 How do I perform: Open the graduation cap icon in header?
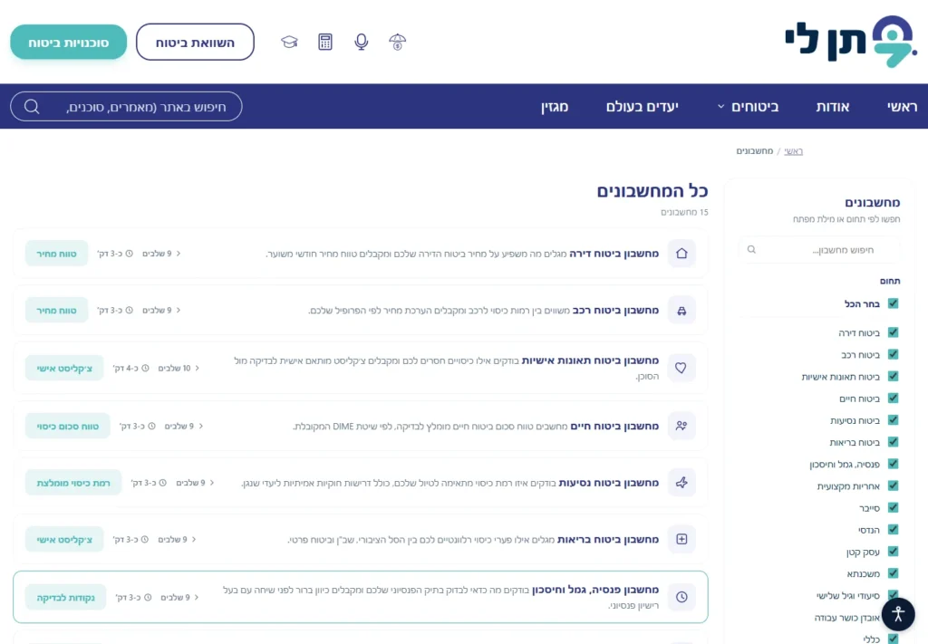pyautogui.click(x=289, y=42)
